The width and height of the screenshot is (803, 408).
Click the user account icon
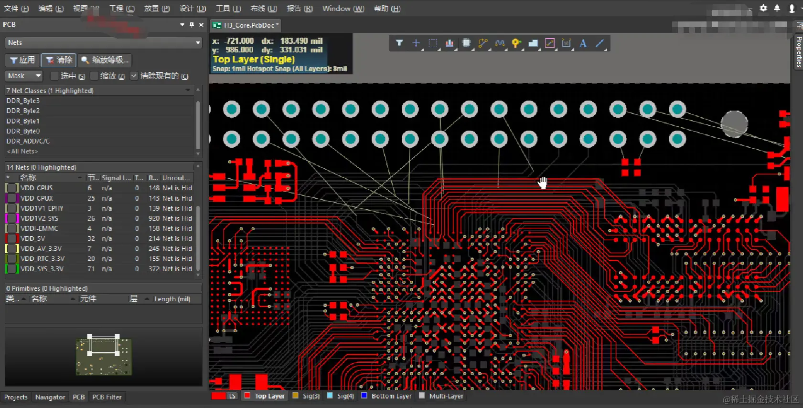point(792,8)
